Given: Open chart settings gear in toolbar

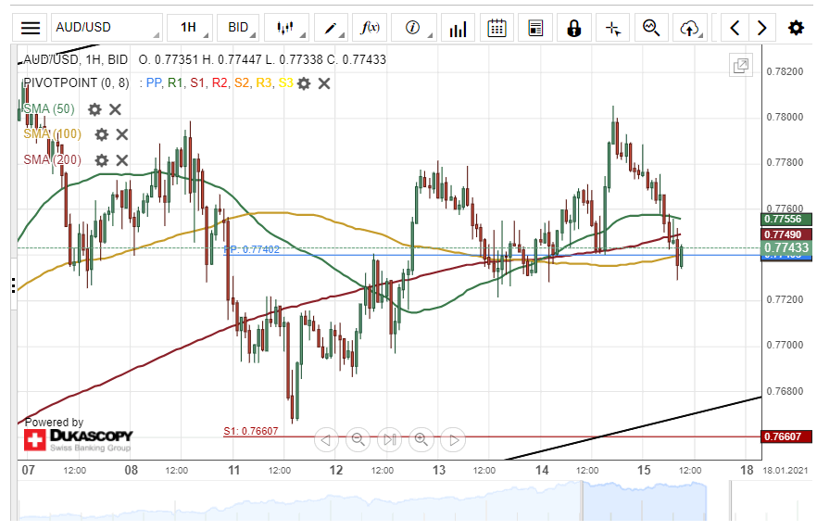Looking at the screenshot, I should (x=796, y=28).
